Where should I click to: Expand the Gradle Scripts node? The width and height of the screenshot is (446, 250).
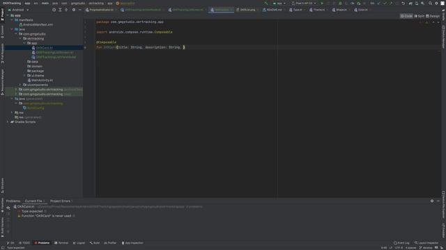point(8,122)
